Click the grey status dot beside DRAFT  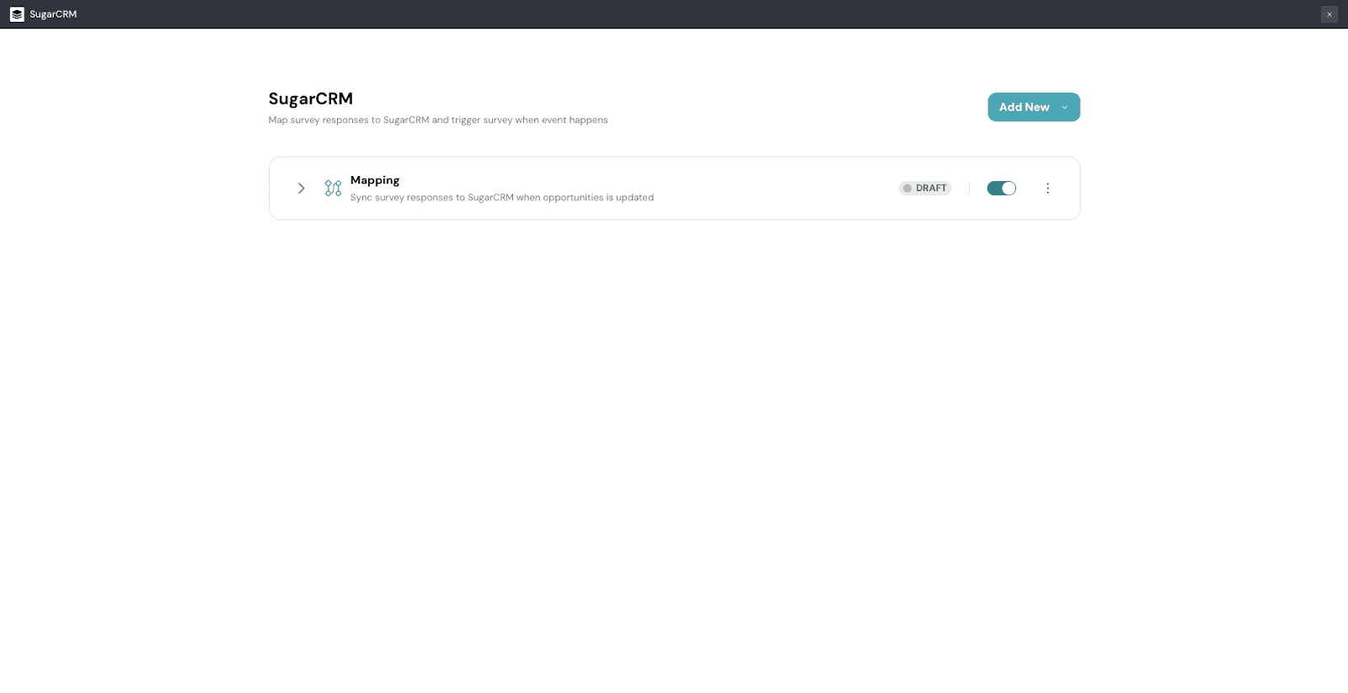point(907,189)
